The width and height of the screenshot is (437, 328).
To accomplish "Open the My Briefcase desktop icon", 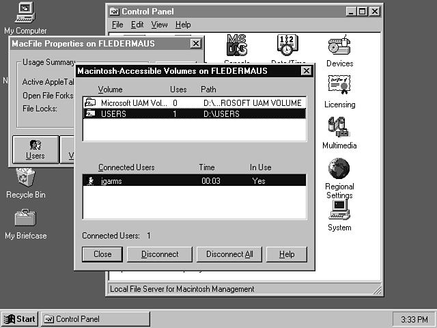I will tap(25, 220).
